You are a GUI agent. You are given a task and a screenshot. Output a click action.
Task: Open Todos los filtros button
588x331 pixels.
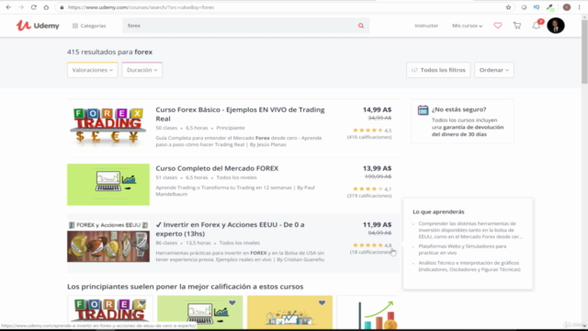tap(438, 70)
